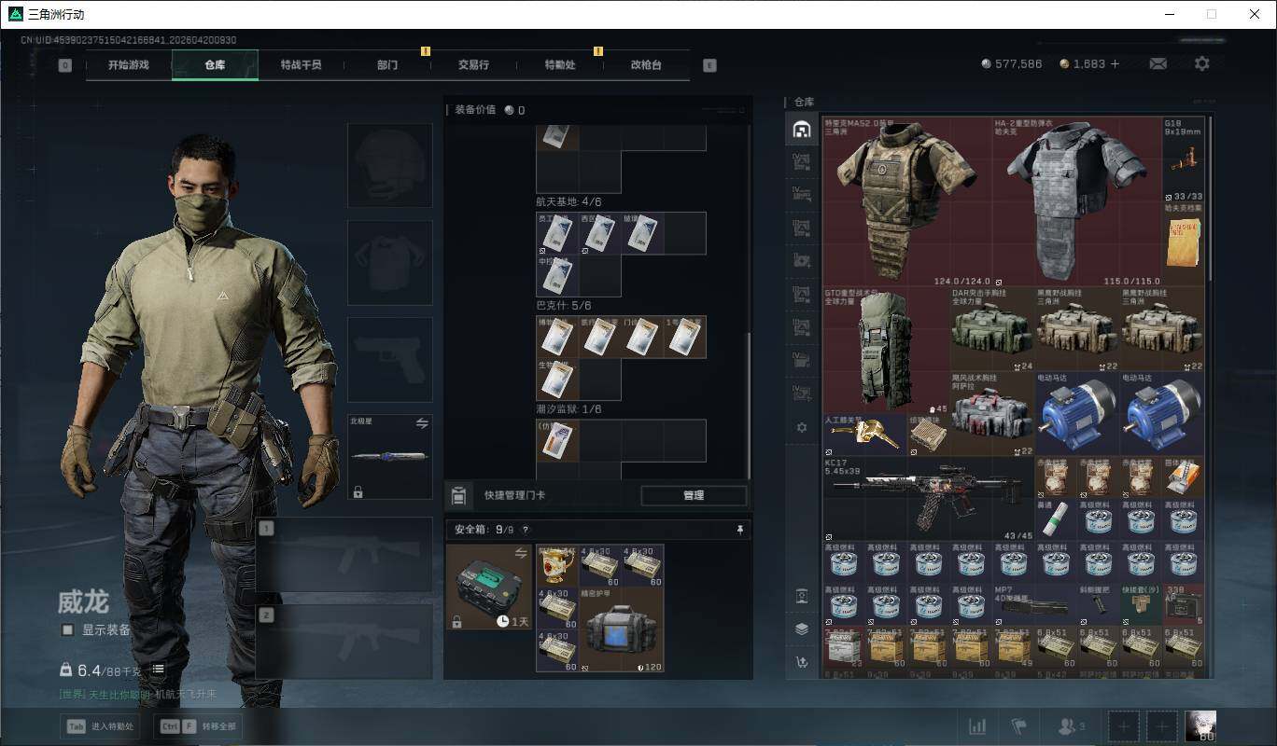
Task: Select the DAR突击手胸挂 chest rig
Action: (992, 329)
